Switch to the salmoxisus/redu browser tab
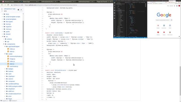The image size is (181, 102). click(85, 2)
